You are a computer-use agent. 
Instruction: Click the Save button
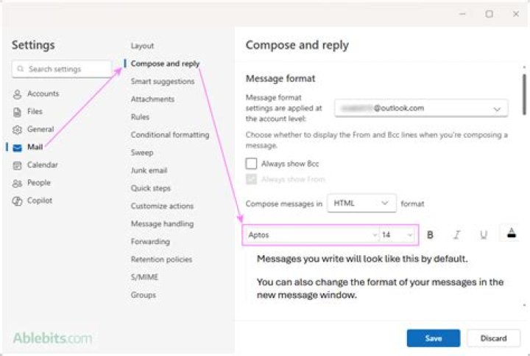433,338
